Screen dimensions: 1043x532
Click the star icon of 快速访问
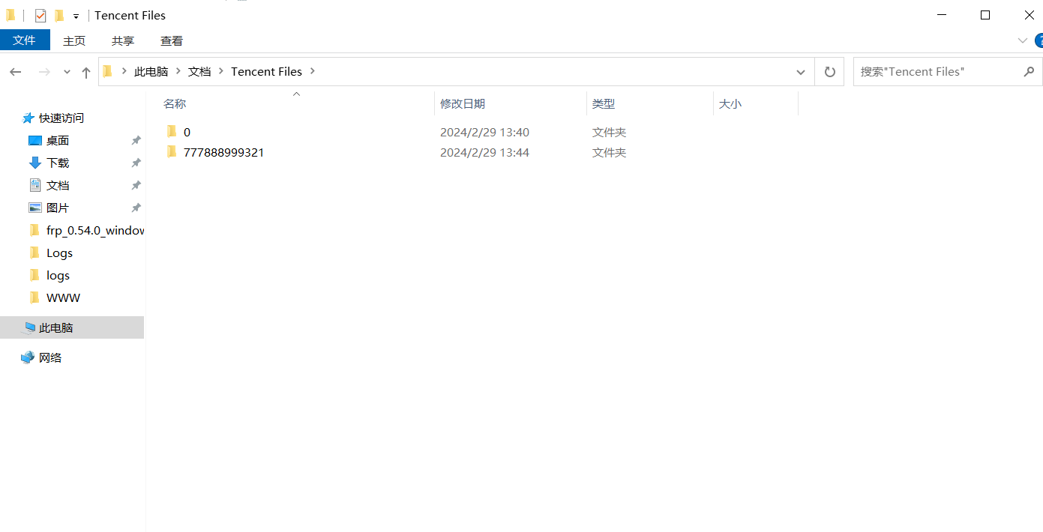tap(28, 118)
